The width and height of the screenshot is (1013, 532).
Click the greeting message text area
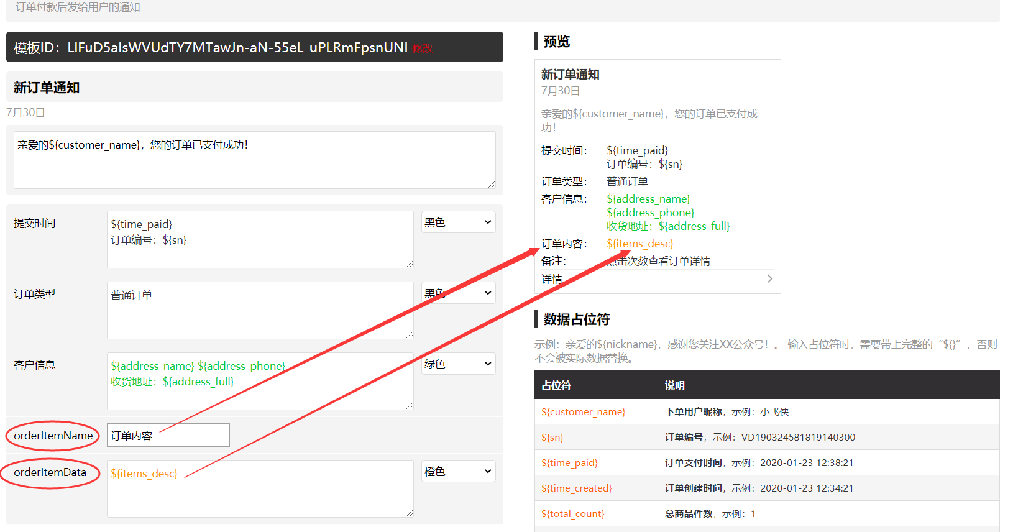tap(254, 160)
